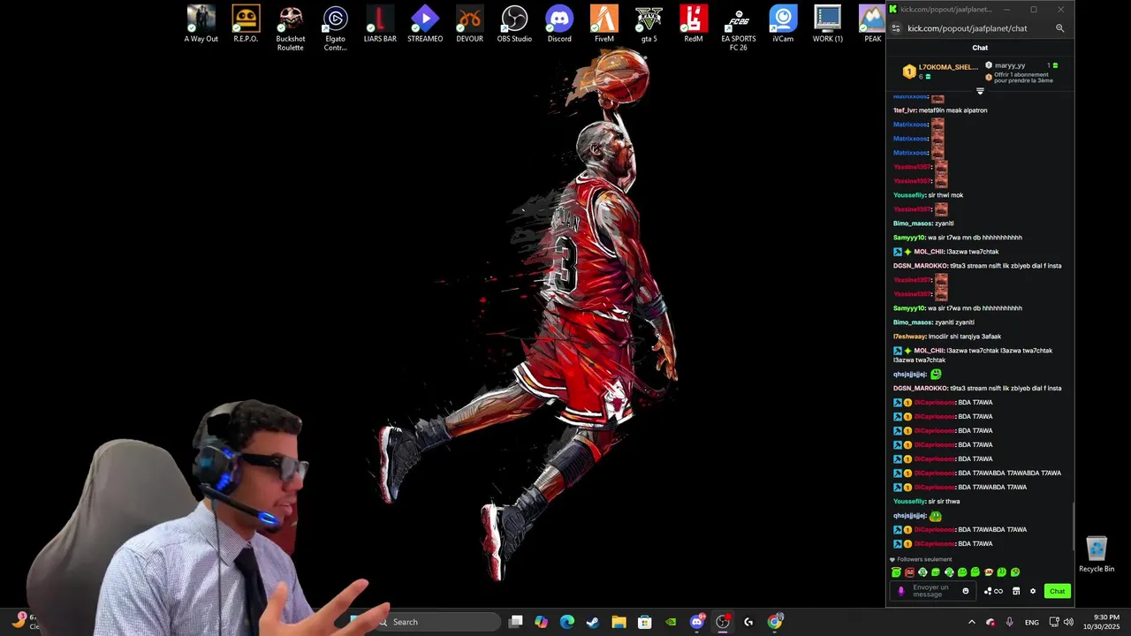Open Logitech G HUB from the taskbar
Screen dimensions: 1131x636
(748, 622)
